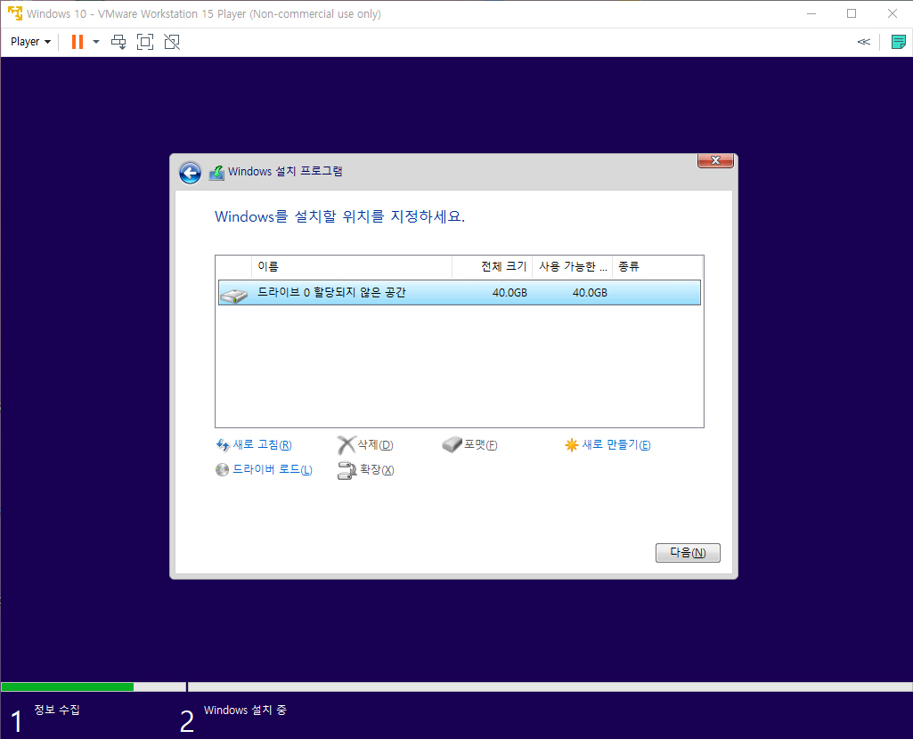This screenshot has width=913, height=739.
Task: Click the Drive 0 disk icon
Action: click(x=234, y=295)
